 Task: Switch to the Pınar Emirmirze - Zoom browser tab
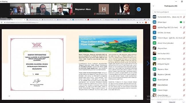point(124,19)
